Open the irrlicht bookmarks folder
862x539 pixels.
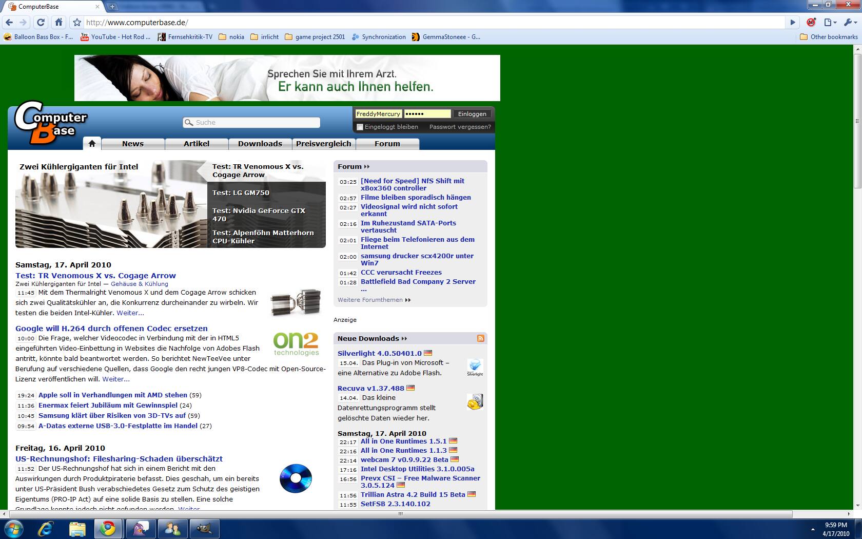point(265,37)
